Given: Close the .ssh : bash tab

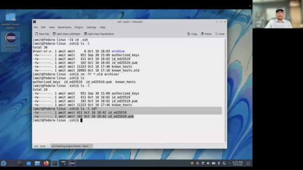Looking at the screenshot, I should (48, 146).
